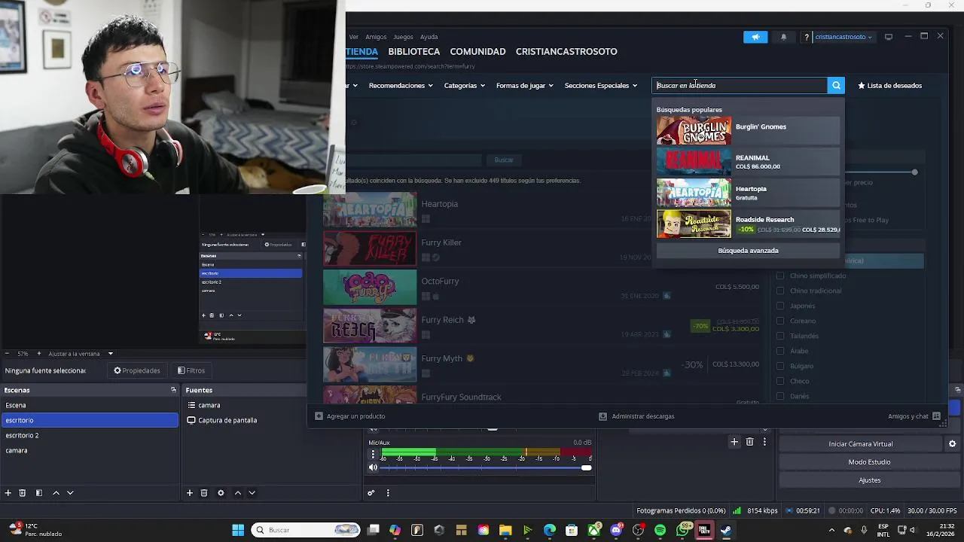Switch to the BIBLIOTECA tab
The image size is (964, 542).
coord(414,51)
